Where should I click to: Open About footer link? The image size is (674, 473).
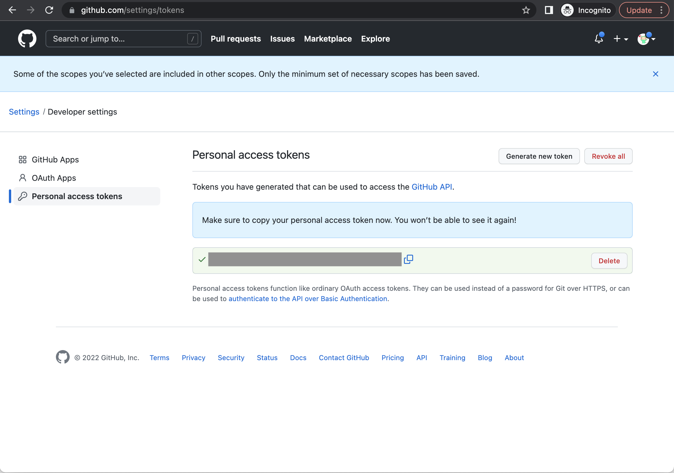coord(514,358)
